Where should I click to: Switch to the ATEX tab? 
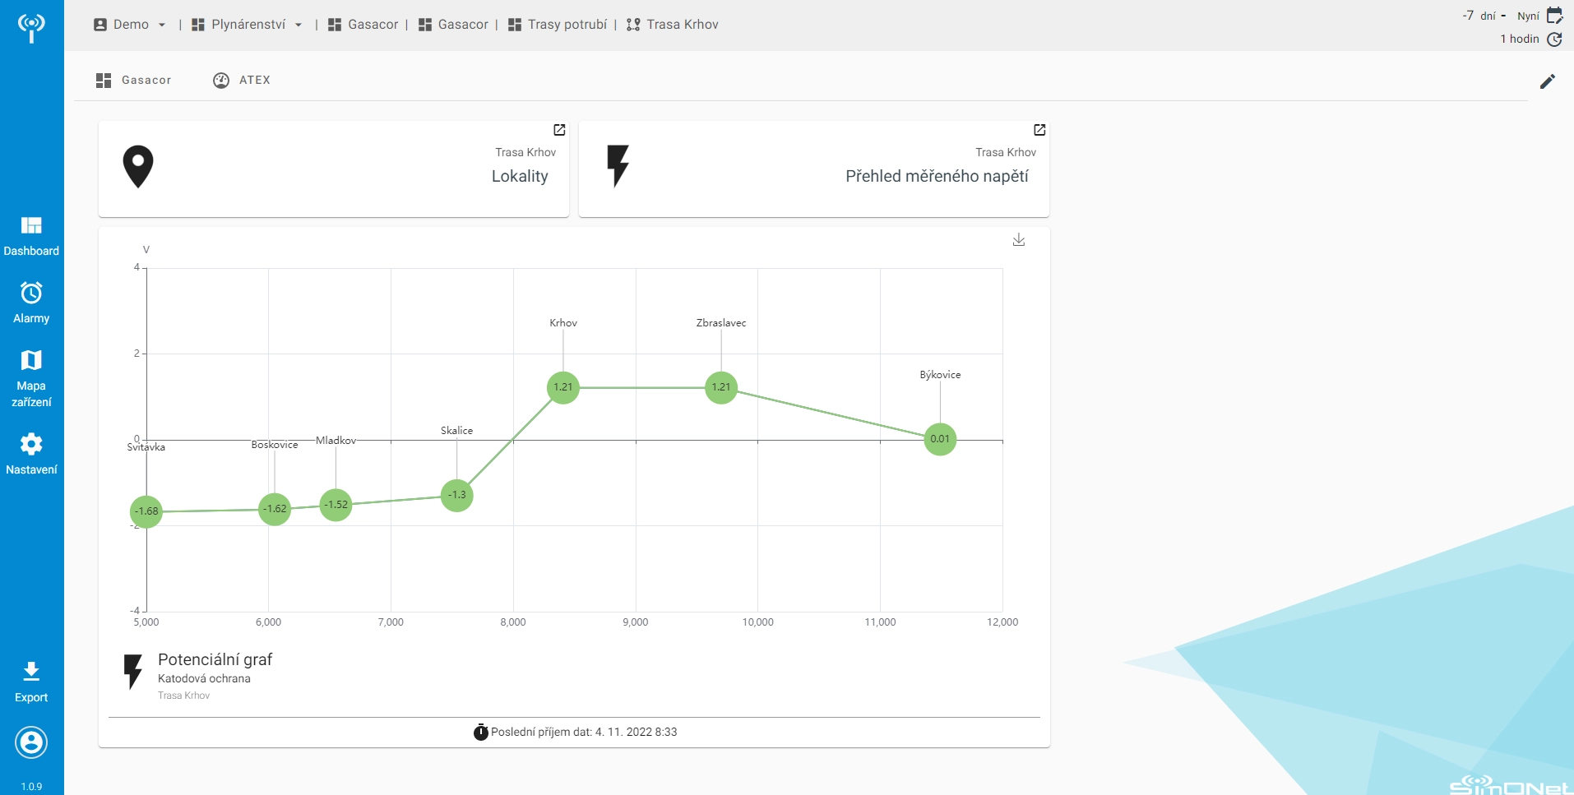242,80
